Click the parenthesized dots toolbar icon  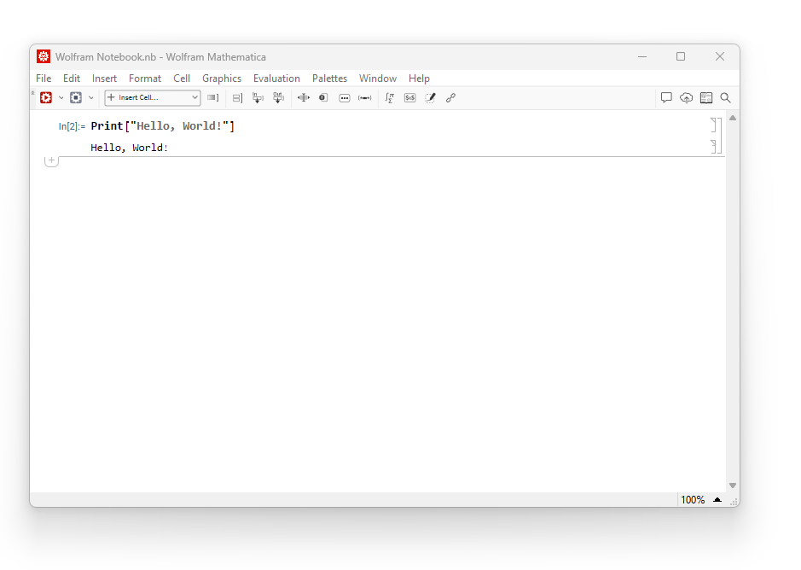(365, 97)
